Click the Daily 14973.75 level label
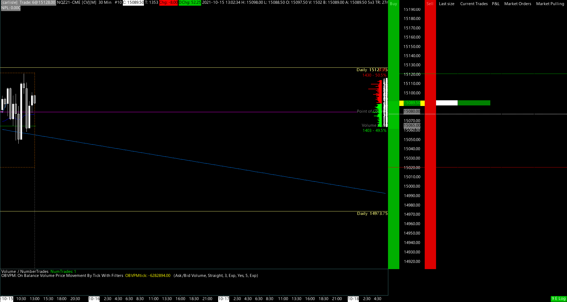 click(372, 214)
